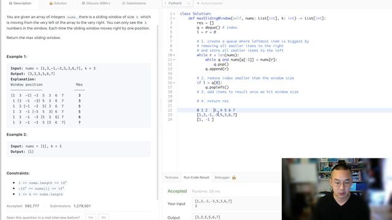Click the 'Constraints:' heading
The image size is (392, 220).
(x=18, y=173)
